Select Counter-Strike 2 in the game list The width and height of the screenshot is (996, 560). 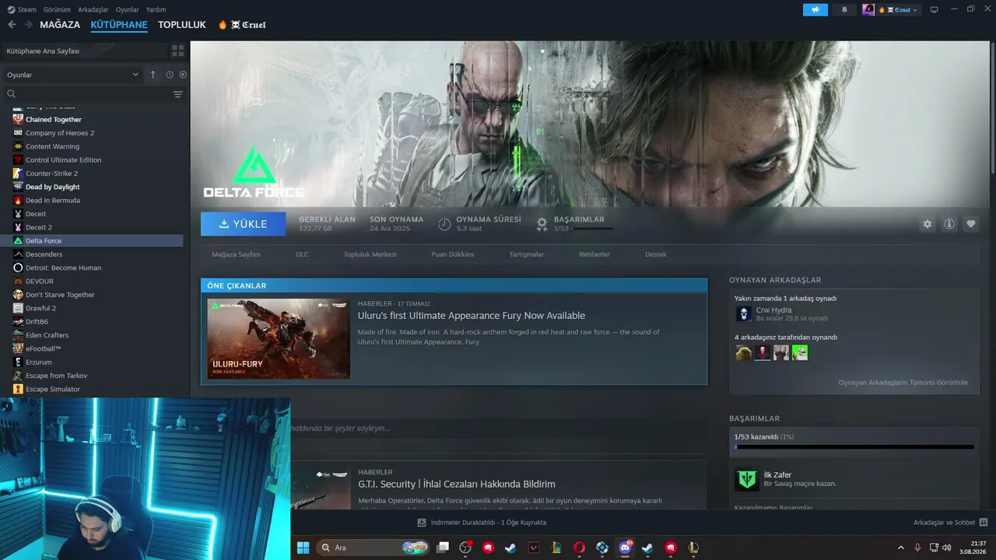pyautogui.click(x=51, y=173)
